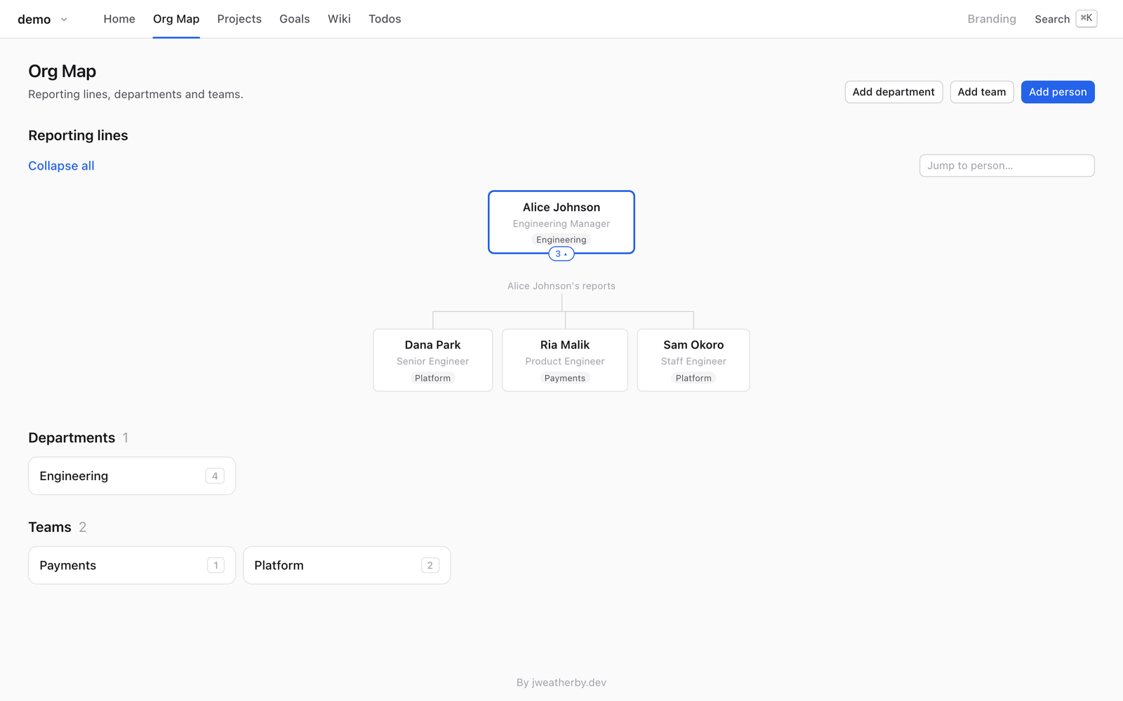Open the Engineering department card
The height and width of the screenshot is (701, 1123).
(x=132, y=476)
